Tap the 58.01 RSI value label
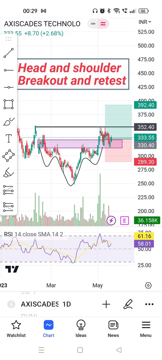162x360 pixels. coord(145,243)
